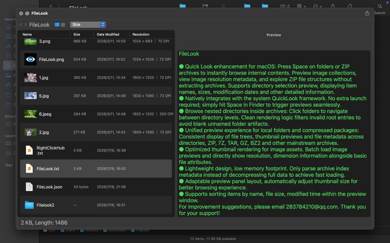Click the Resolution column header
The width and height of the screenshot is (390, 243).
tap(141, 35)
